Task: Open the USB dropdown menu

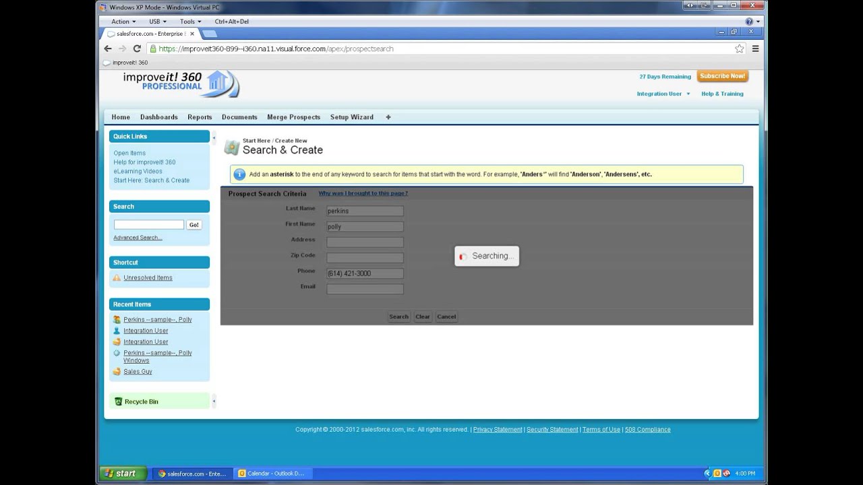Action: pyautogui.click(x=158, y=22)
